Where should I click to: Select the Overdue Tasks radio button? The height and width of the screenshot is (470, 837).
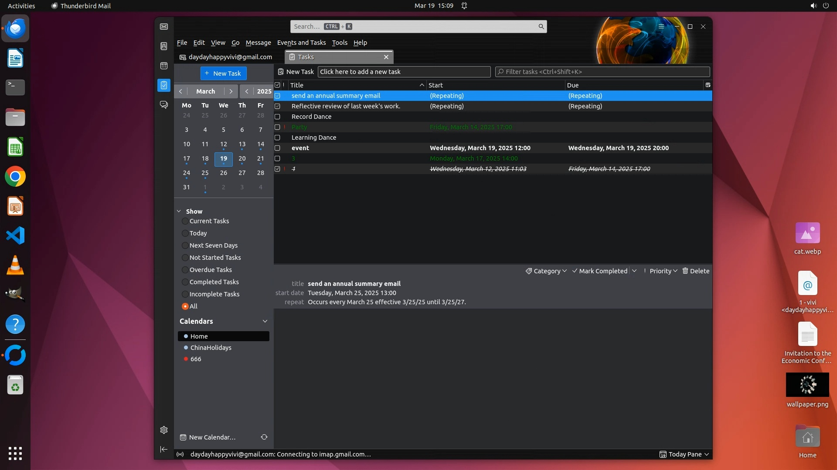click(185, 270)
